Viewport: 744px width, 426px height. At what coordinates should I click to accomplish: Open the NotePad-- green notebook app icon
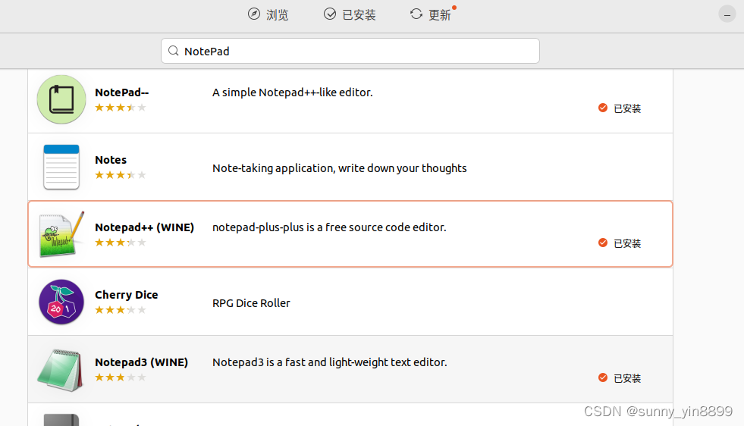point(61,99)
